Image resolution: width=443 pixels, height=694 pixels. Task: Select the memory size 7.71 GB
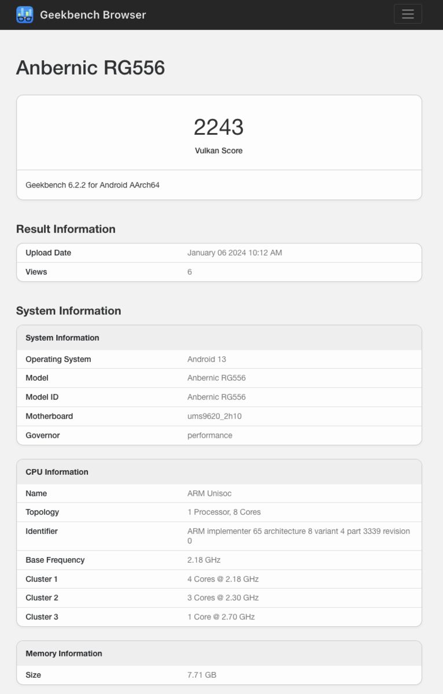tap(202, 675)
